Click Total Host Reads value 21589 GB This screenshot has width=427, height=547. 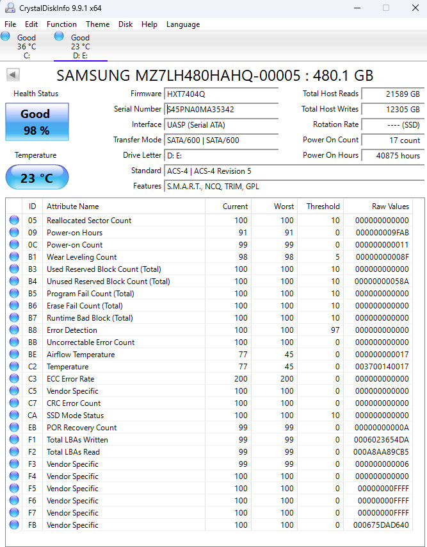click(x=392, y=94)
